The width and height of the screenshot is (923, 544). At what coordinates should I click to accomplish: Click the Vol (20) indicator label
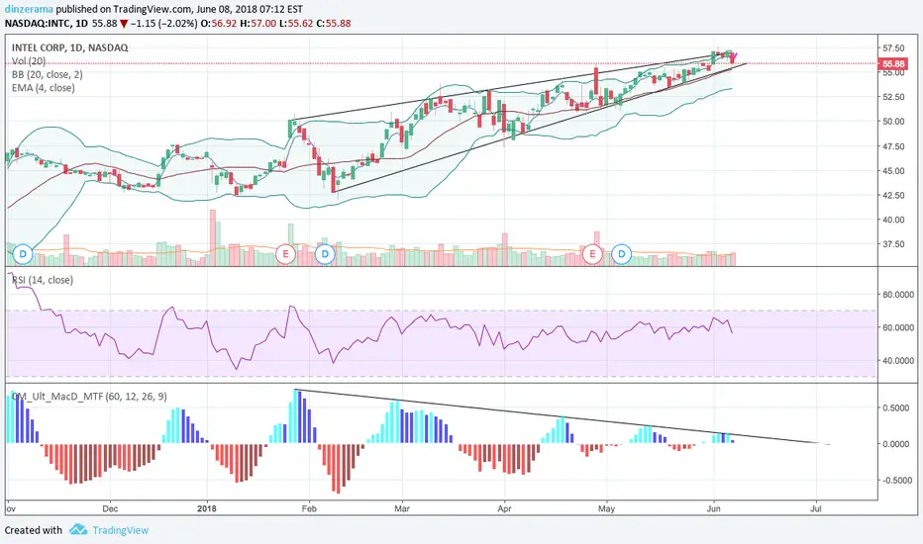pyautogui.click(x=29, y=61)
